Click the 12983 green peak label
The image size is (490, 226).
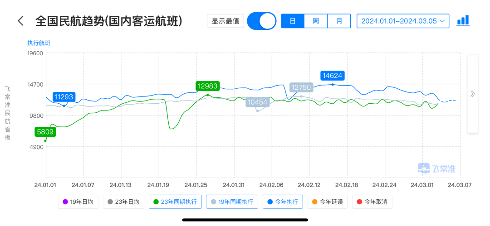[x=208, y=86]
